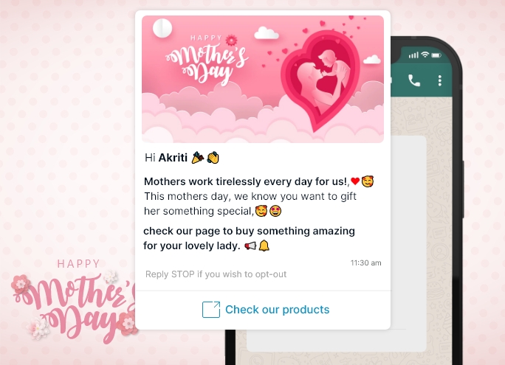Click the star-eyes emoji
Viewport: 505px width, 365px height.
(x=275, y=211)
